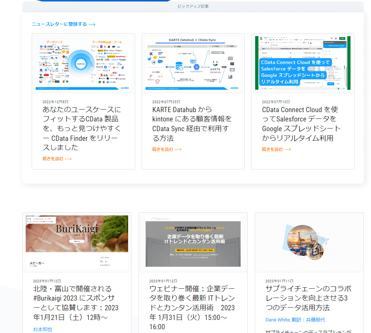This screenshot has width=371, height=333.
Task: Open the Google Sheets Salesforce thumbnail
Action: click(x=302, y=63)
